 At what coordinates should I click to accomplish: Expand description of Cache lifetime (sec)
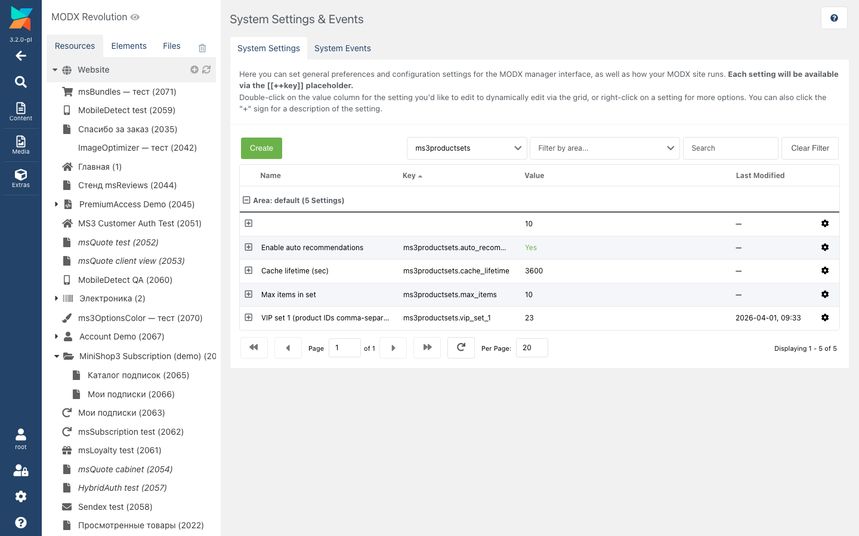(x=249, y=270)
